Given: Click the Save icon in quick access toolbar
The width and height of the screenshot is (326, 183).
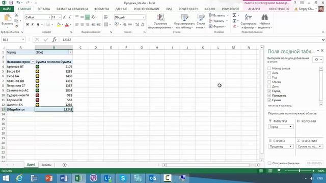Looking at the screenshot, I should 11,3.
